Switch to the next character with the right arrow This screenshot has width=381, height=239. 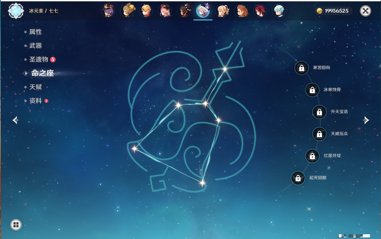[x=366, y=120]
